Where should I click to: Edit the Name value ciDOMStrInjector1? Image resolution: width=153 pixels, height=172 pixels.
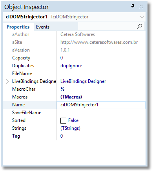[101, 105]
